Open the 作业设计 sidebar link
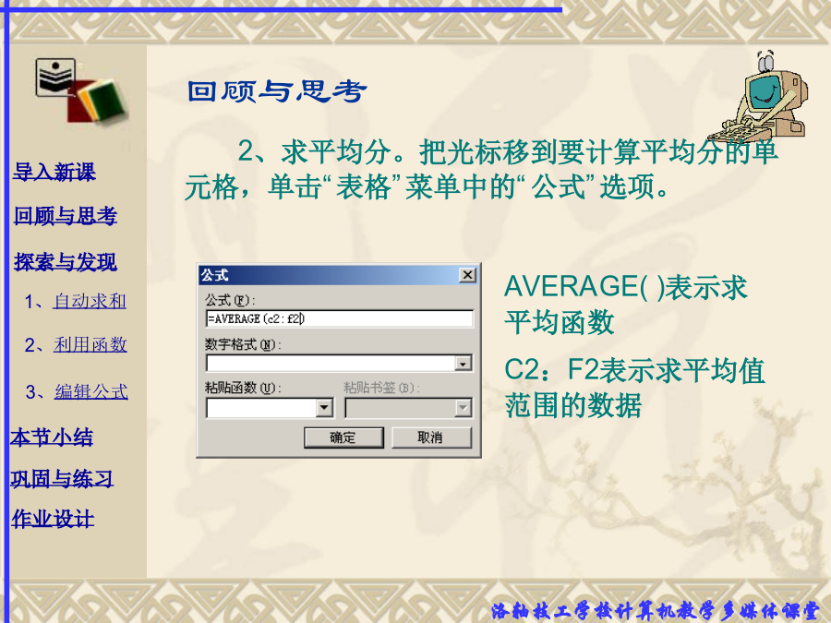This screenshot has height=623, width=831. pos(53,519)
